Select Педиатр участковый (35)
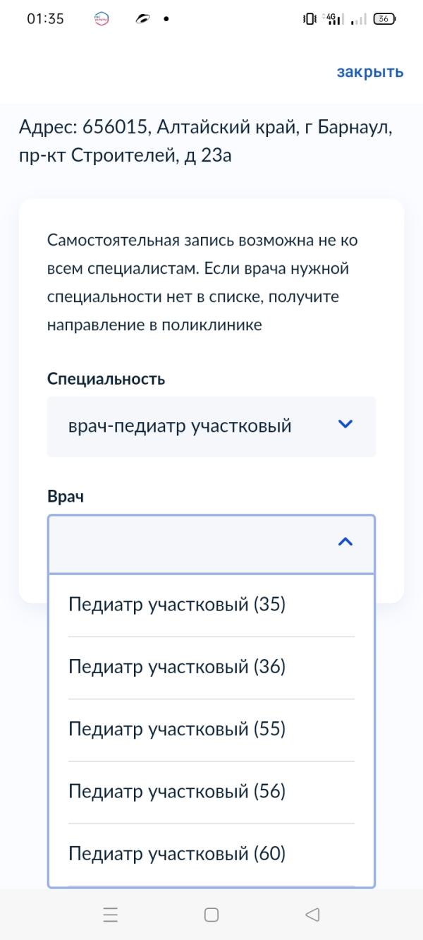Image resolution: width=423 pixels, height=940 pixels. [x=177, y=605]
